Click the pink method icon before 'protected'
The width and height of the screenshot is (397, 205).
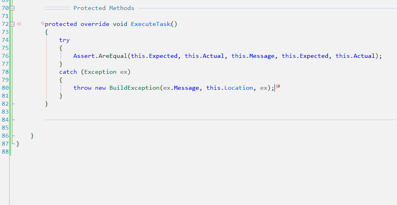(x=43, y=23)
